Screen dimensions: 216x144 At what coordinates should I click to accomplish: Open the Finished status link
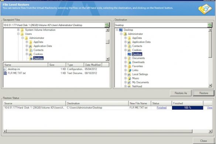[162, 107]
